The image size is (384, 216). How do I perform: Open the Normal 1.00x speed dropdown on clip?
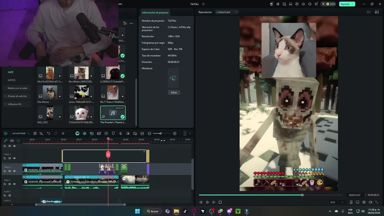82,177
